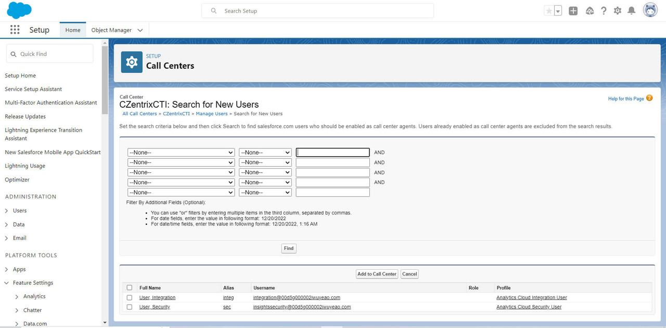Show notifications with the bell icon
Viewport: 666px width, 328px height.
coord(632,11)
